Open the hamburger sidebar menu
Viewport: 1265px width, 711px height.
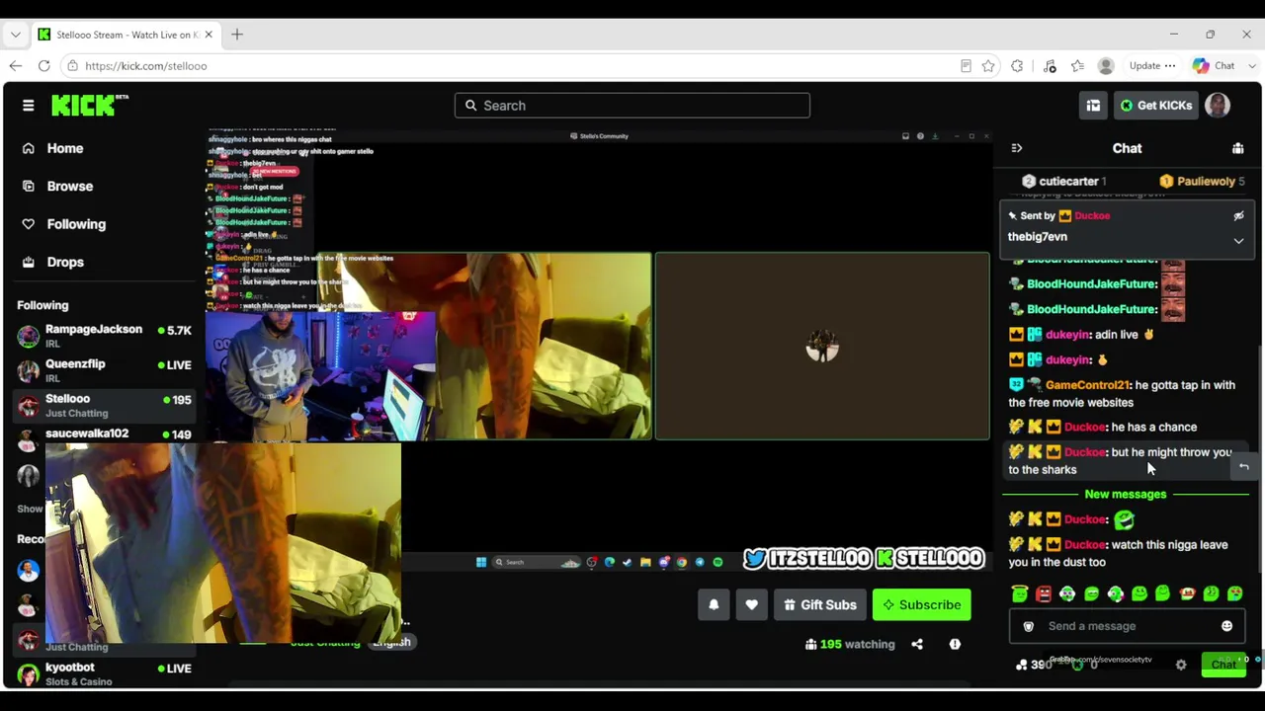point(28,106)
